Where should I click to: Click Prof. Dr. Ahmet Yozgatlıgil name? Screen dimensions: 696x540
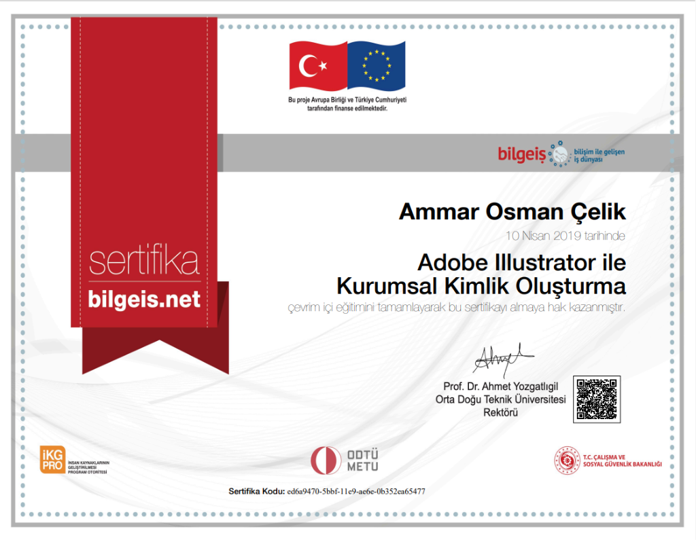(501, 386)
